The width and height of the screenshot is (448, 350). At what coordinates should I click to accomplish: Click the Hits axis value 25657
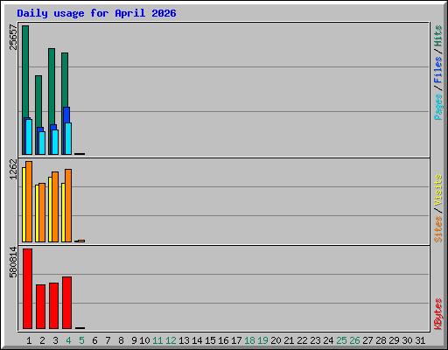(x=13, y=37)
